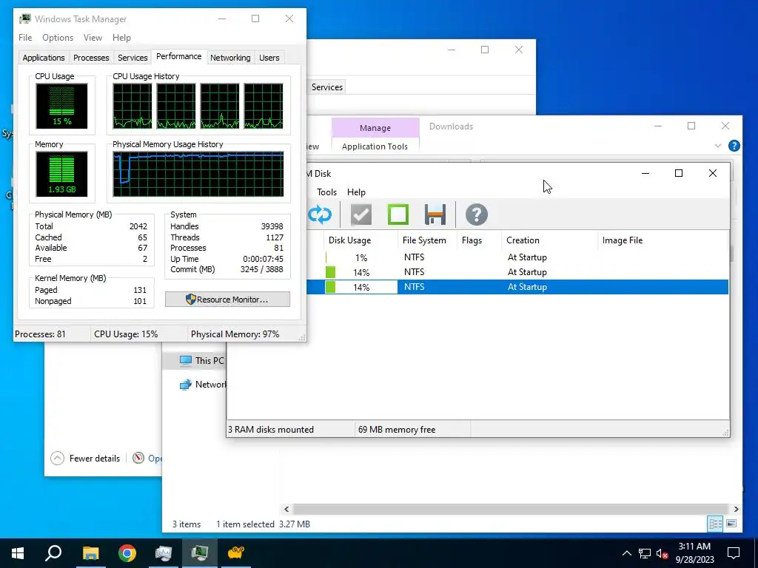Switch to the Users tab
Viewport: 758px width, 568px height.
click(269, 58)
